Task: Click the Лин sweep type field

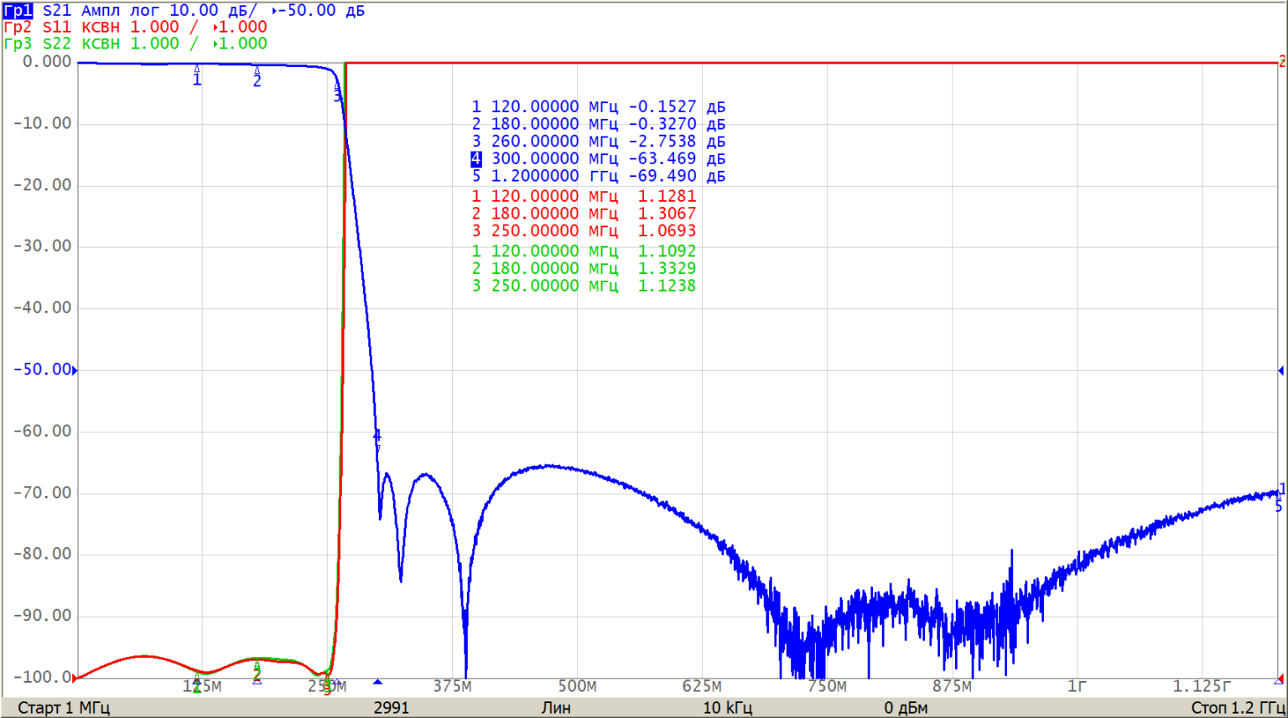Action: pyautogui.click(x=556, y=708)
